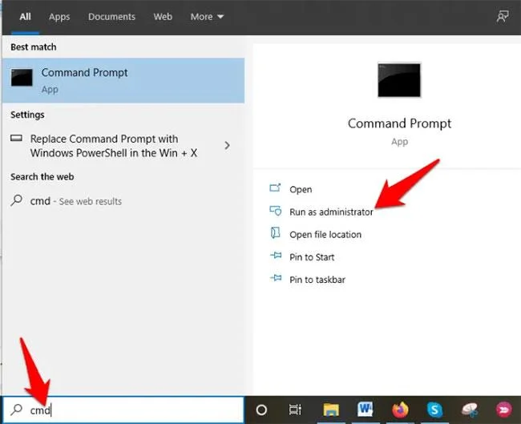Screen dimensions: 521x424
Task: Click the Open file location icon
Action: tap(275, 233)
